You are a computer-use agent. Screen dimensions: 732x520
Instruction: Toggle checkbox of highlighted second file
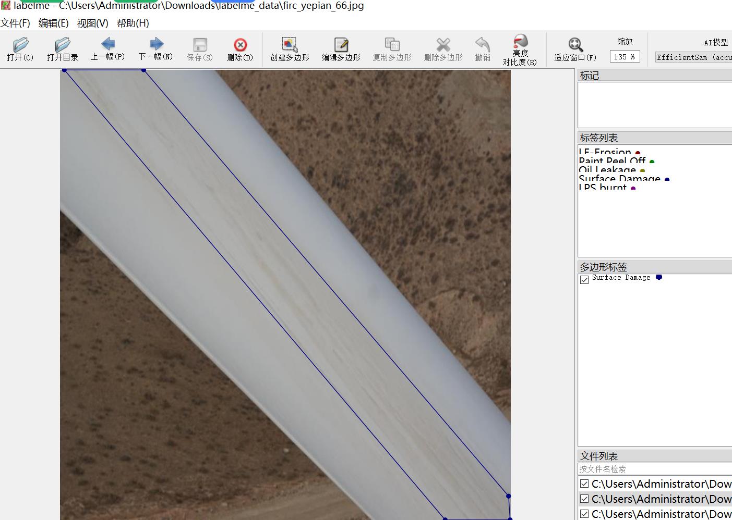584,499
